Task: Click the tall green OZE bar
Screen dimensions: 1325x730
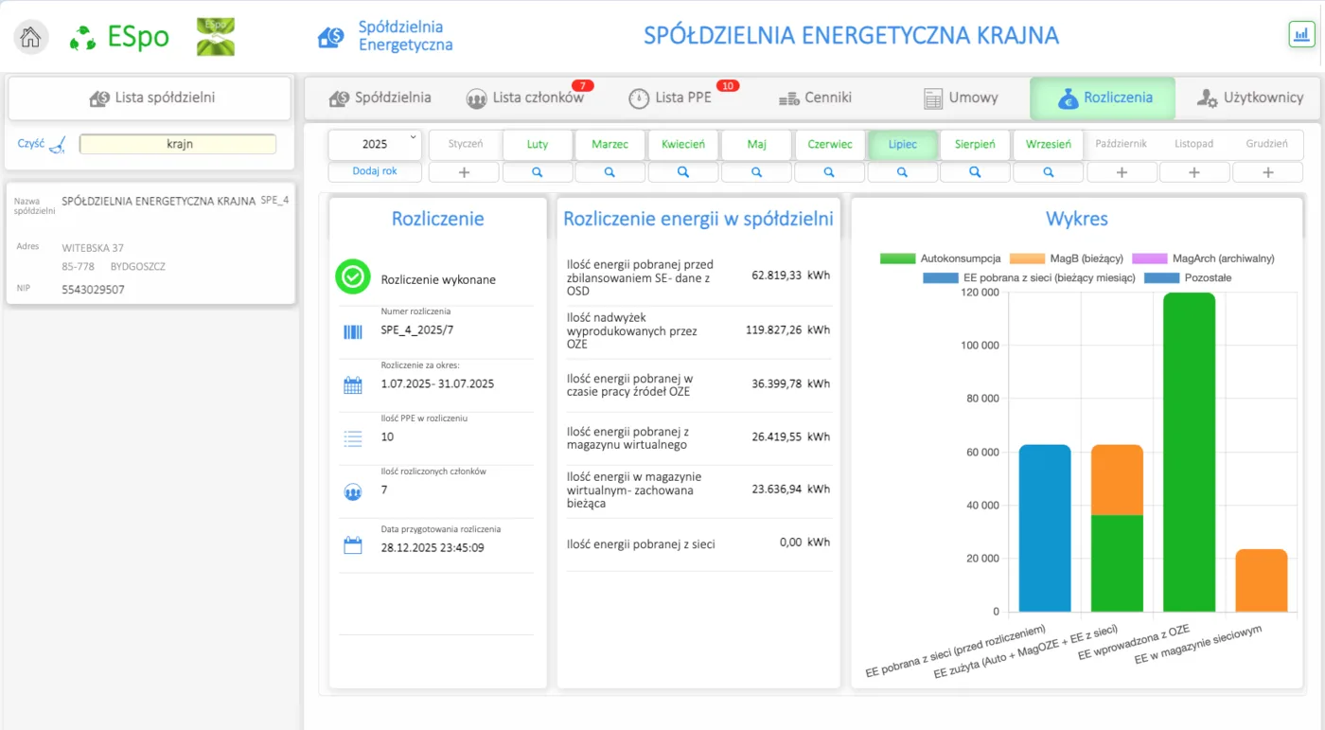Action: click(1190, 453)
